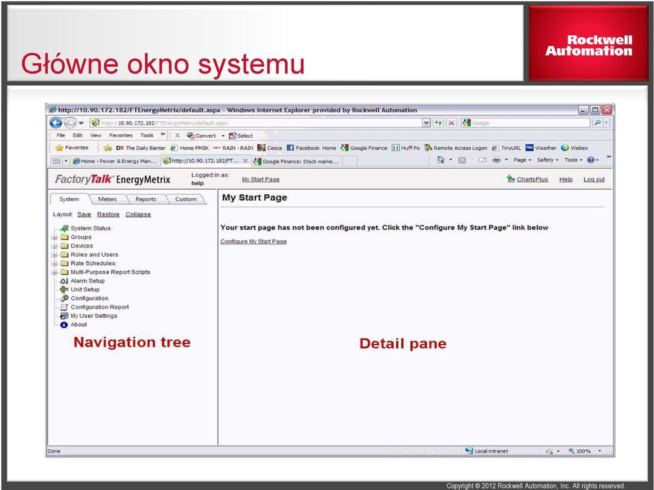The image size is (654, 490).
Task: Click the Log out link
Action: pos(594,179)
